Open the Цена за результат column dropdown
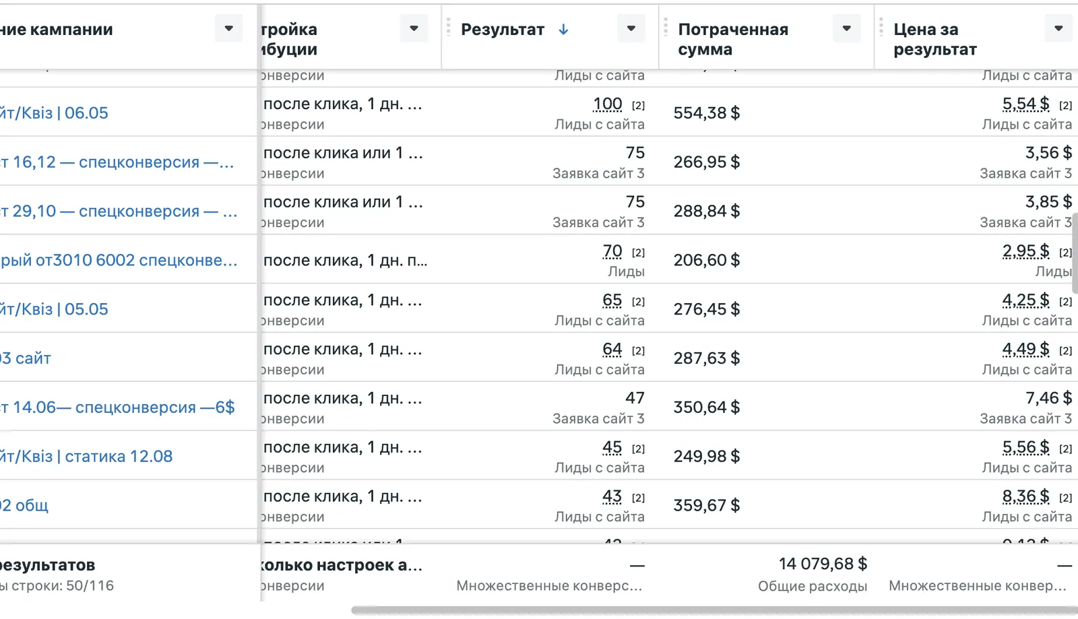The image size is (1078, 619). pos(1058,28)
